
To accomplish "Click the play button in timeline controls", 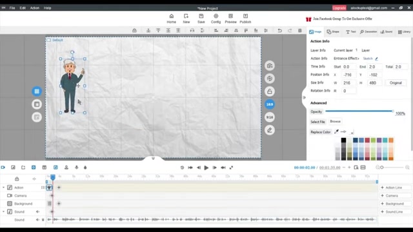I will click(206, 168).
